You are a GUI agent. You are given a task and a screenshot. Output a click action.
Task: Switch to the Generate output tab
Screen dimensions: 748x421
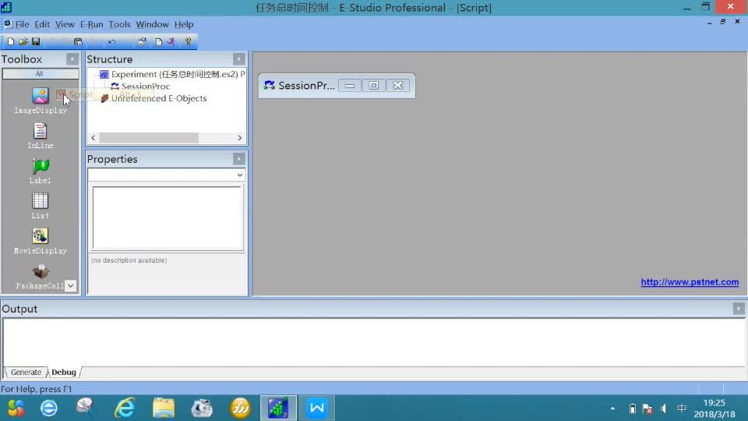click(26, 372)
